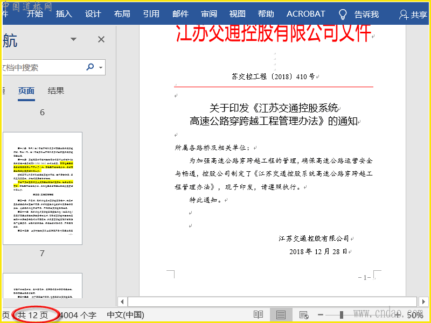Viewport: 431px width, 323px height.
Task: Click the lightbulb Tell Me icon
Action: click(x=343, y=15)
